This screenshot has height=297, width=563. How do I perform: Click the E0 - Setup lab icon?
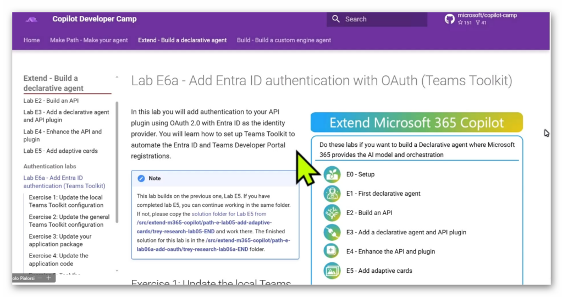[x=332, y=174]
